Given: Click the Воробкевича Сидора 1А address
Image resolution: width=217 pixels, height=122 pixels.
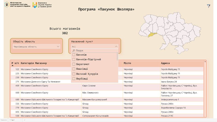Looking at the screenshot, I should [x=173, y=108].
